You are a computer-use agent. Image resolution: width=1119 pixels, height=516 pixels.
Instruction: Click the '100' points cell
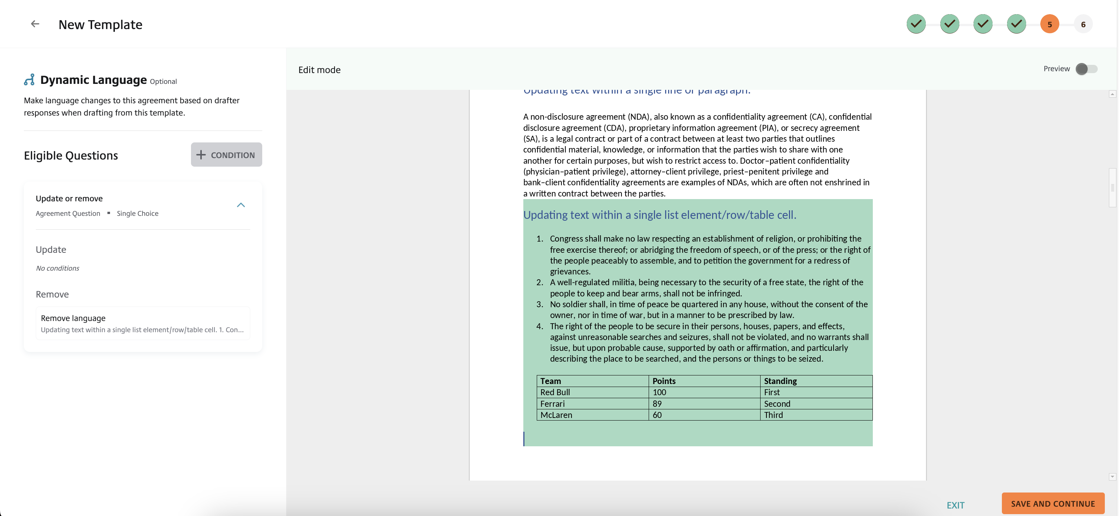click(704, 392)
